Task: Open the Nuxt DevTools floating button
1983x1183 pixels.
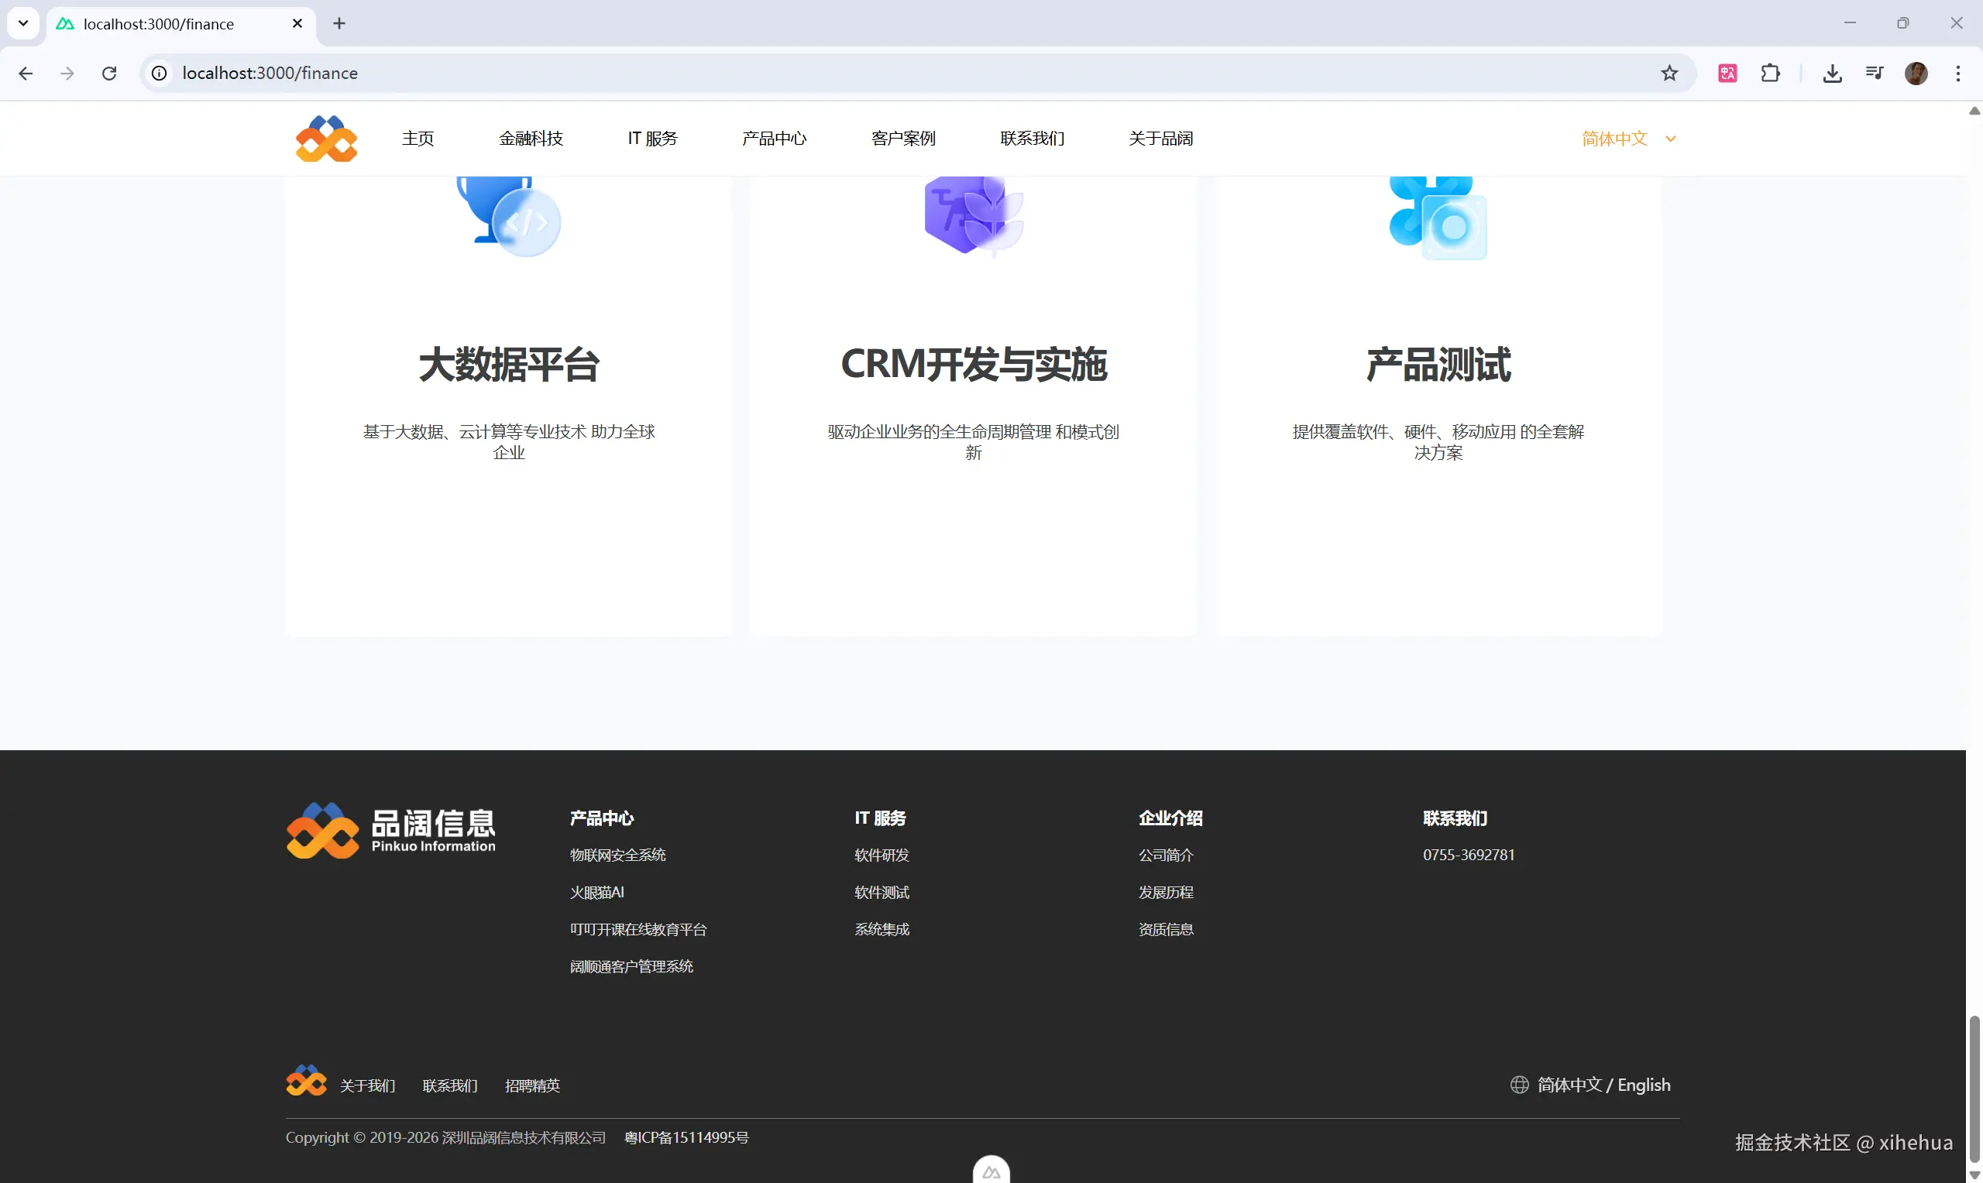Action: pos(991,1171)
